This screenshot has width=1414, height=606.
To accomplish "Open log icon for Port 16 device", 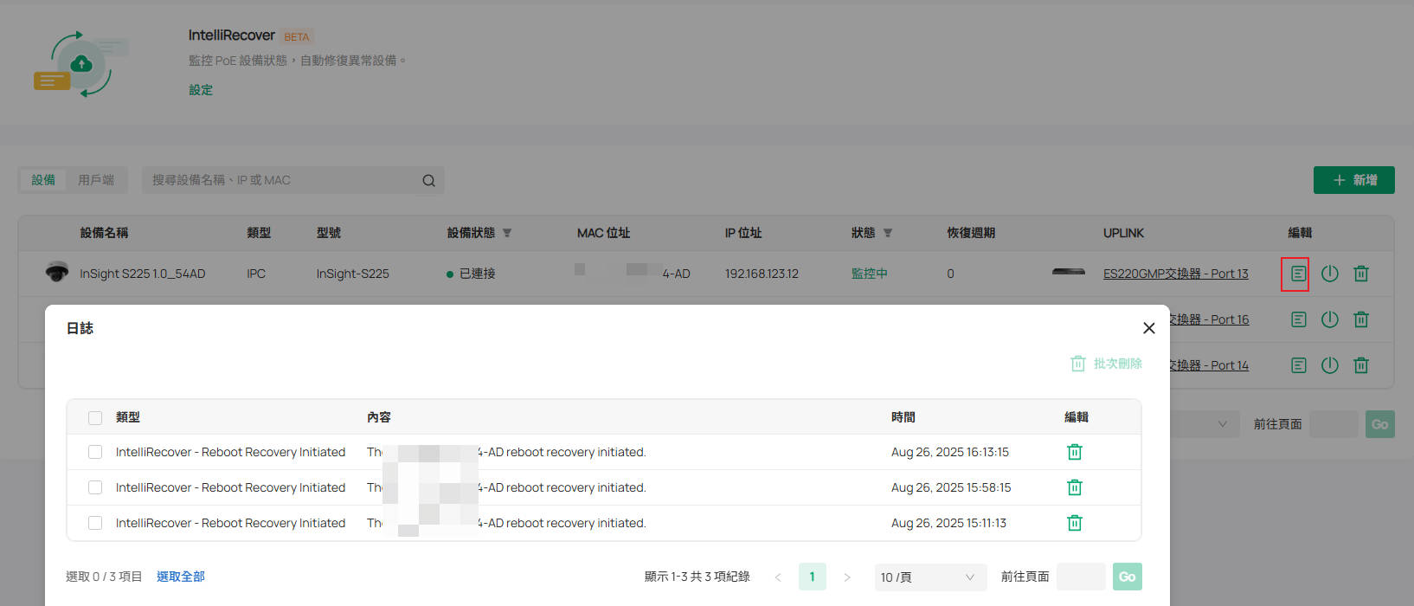I will (1298, 319).
